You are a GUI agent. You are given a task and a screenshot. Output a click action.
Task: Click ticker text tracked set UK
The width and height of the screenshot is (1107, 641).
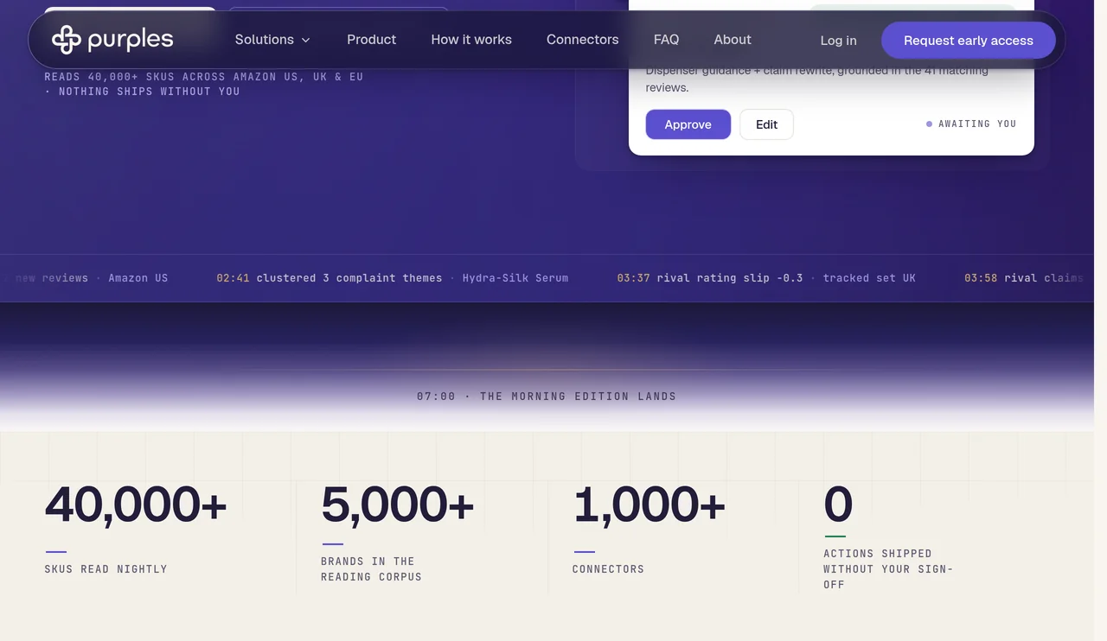869,278
